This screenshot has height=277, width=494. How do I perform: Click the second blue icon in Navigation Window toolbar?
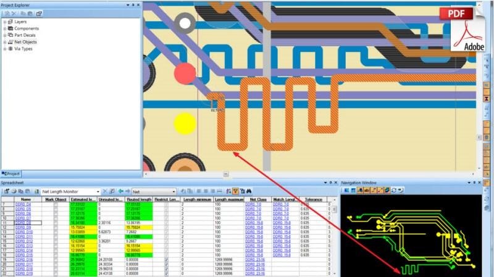pos(353,191)
